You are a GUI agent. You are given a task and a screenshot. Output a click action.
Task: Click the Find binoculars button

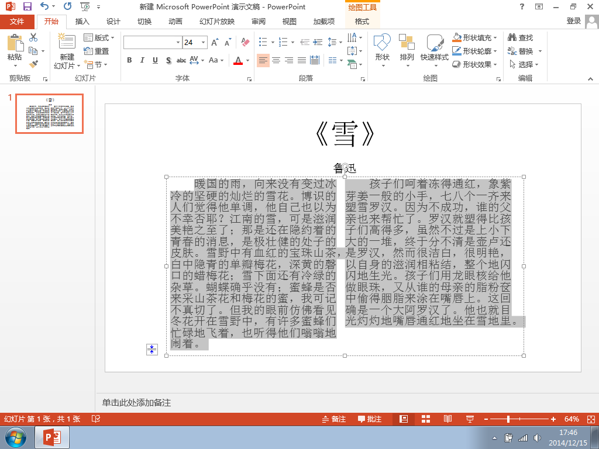click(x=520, y=37)
